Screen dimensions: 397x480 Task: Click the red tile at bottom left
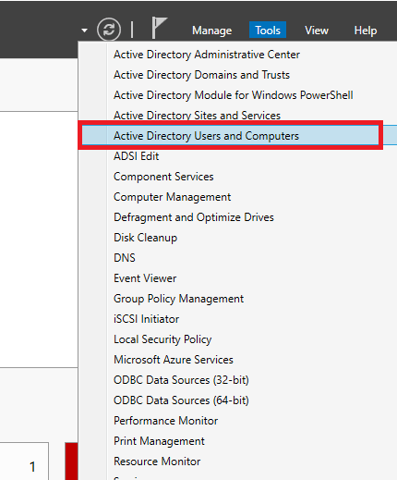tap(71, 462)
